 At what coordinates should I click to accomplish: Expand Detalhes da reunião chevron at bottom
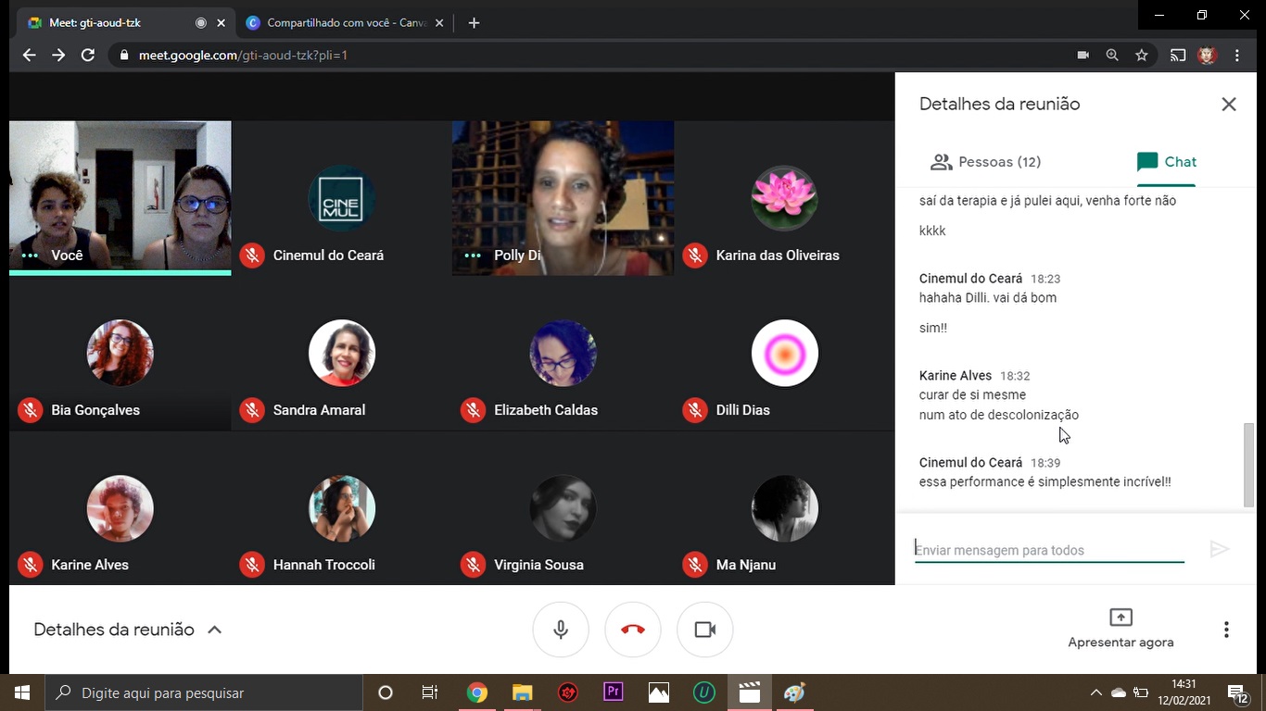pos(214,630)
